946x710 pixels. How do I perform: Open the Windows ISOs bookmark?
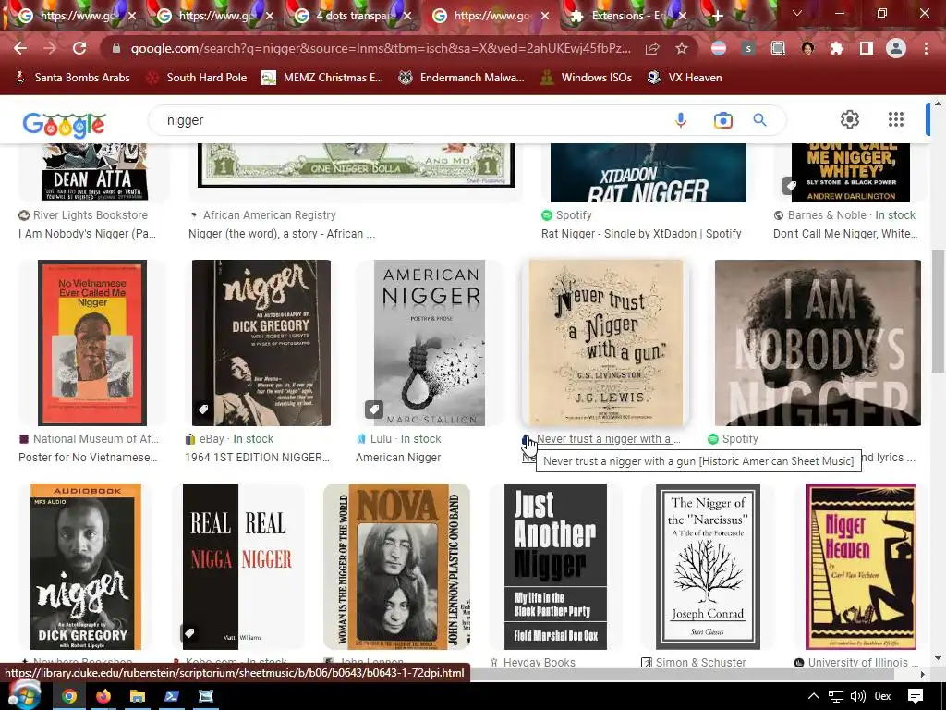coord(587,78)
